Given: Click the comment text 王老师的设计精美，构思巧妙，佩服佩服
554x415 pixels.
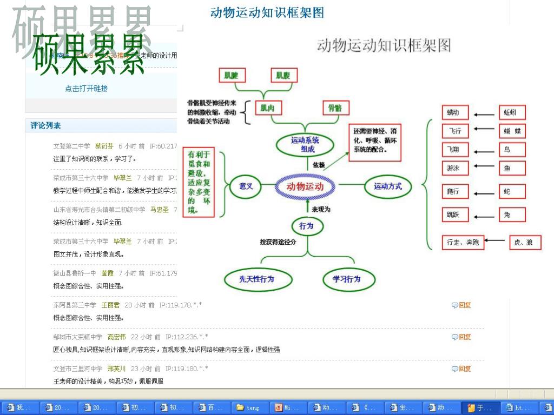Looking at the screenshot, I should click(108, 381).
